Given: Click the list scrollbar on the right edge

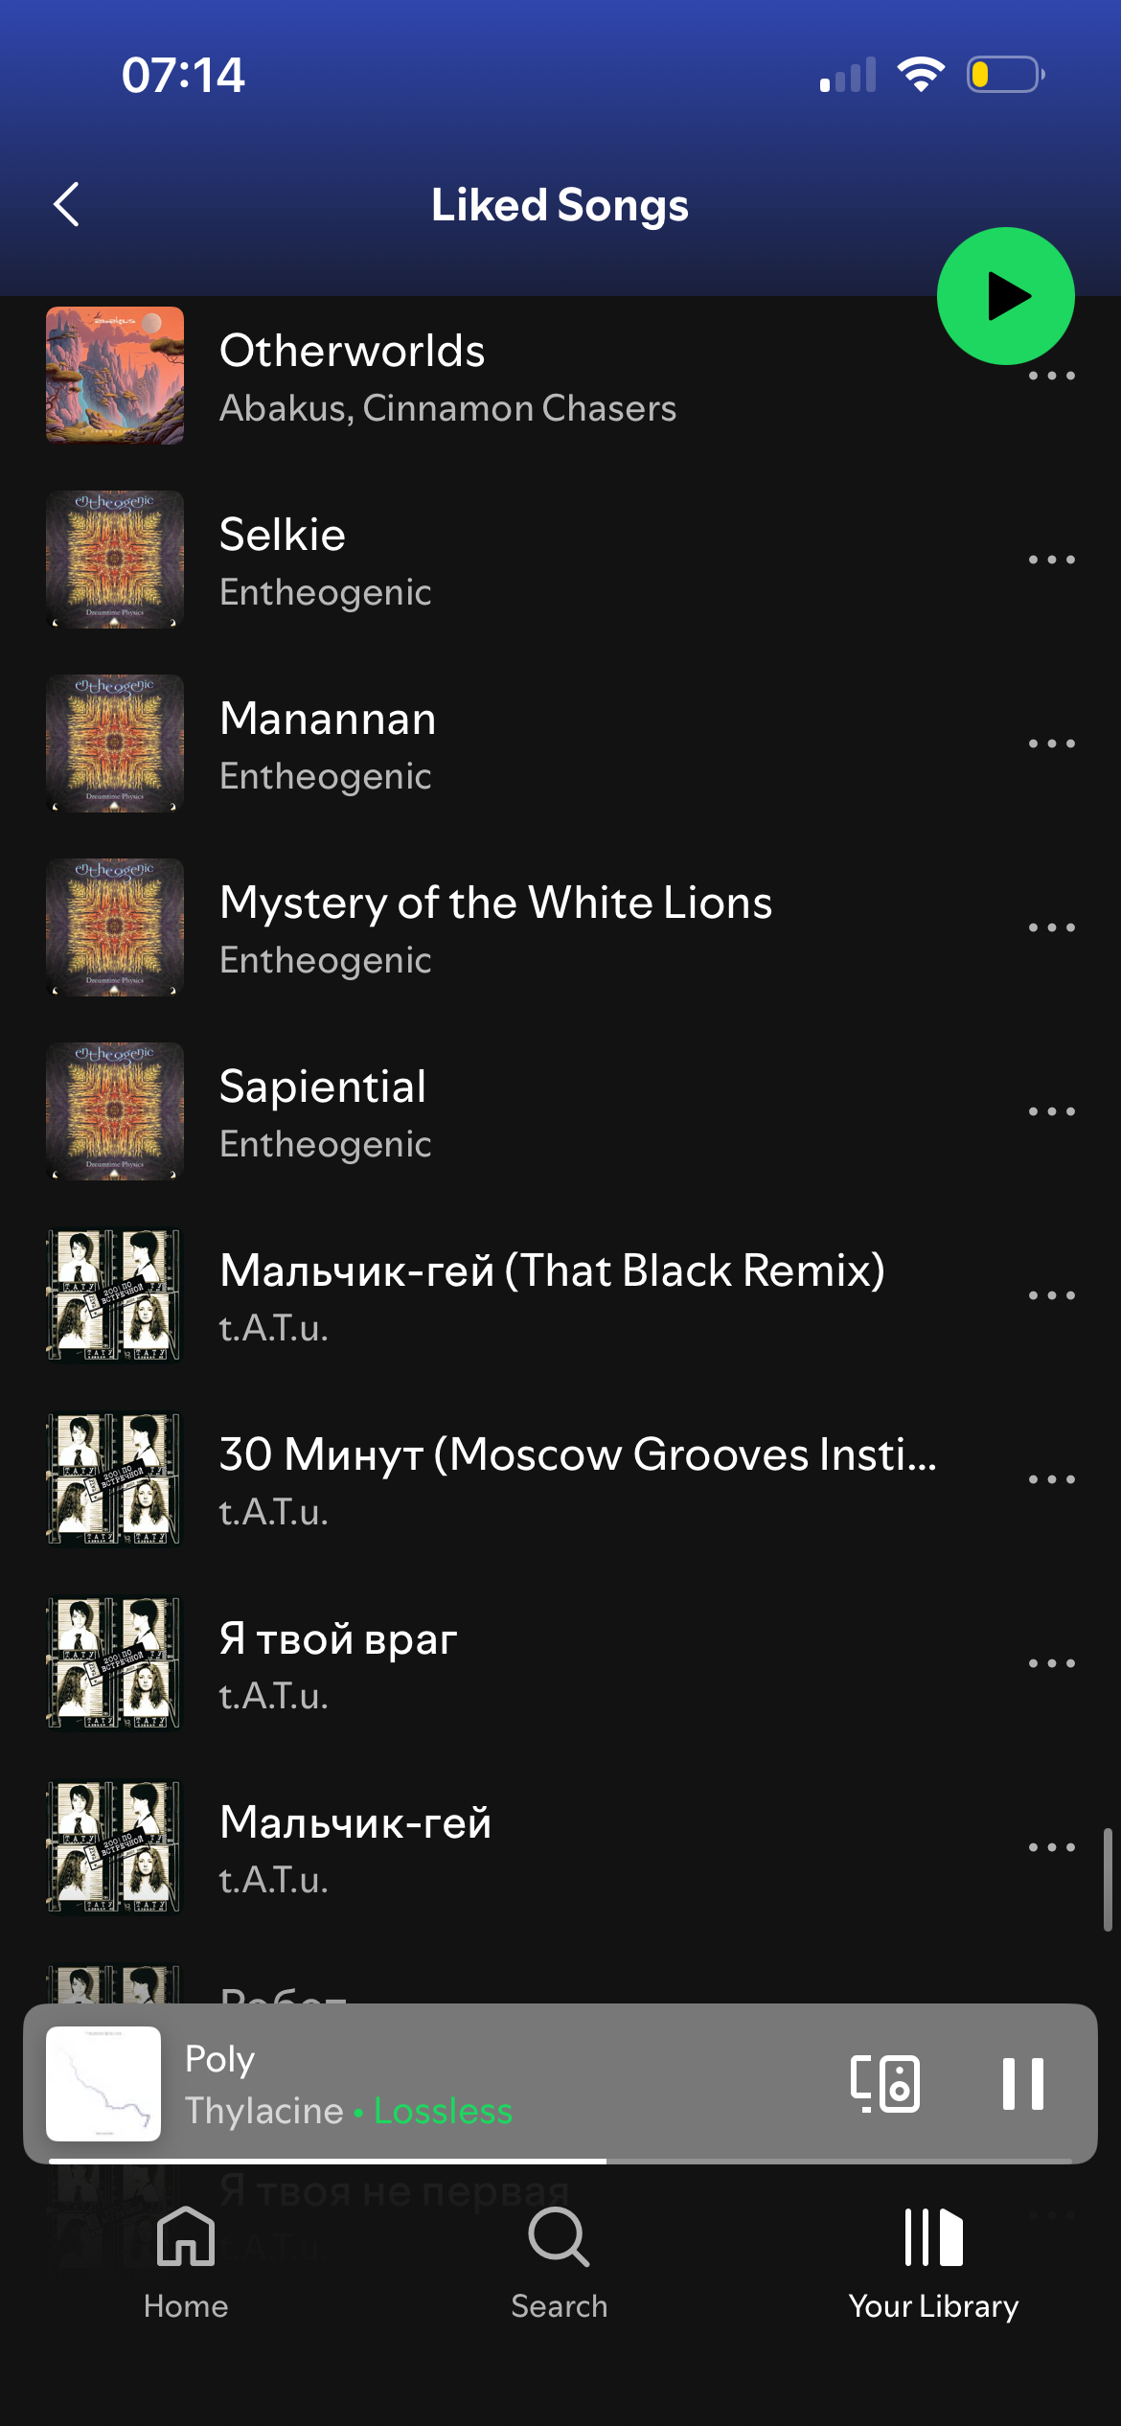Looking at the screenshot, I should [1108, 1879].
